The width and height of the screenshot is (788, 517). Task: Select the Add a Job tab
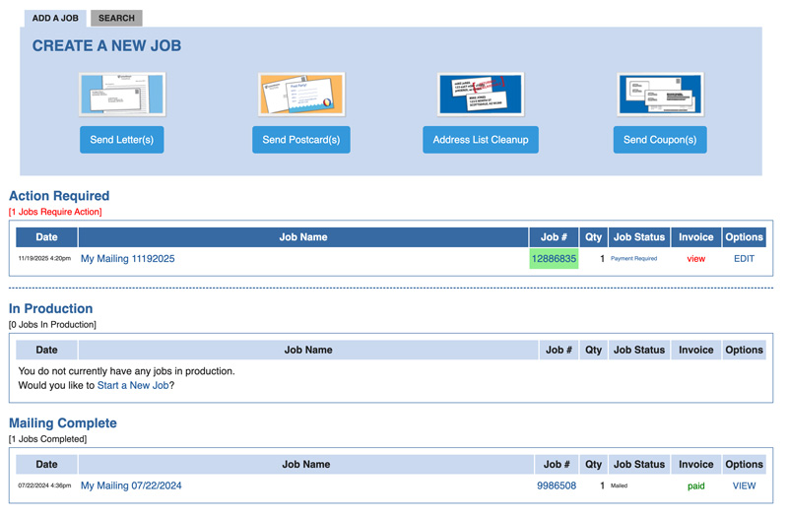(x=55, y=18)
